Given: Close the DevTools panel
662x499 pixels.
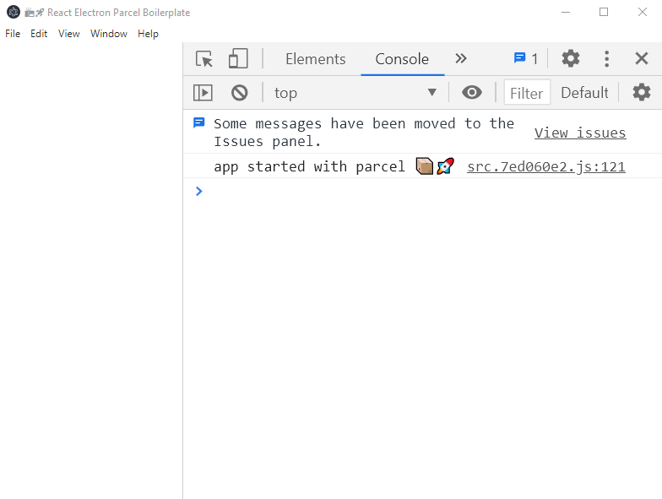Looking at the screenshot, I should 642,59.
